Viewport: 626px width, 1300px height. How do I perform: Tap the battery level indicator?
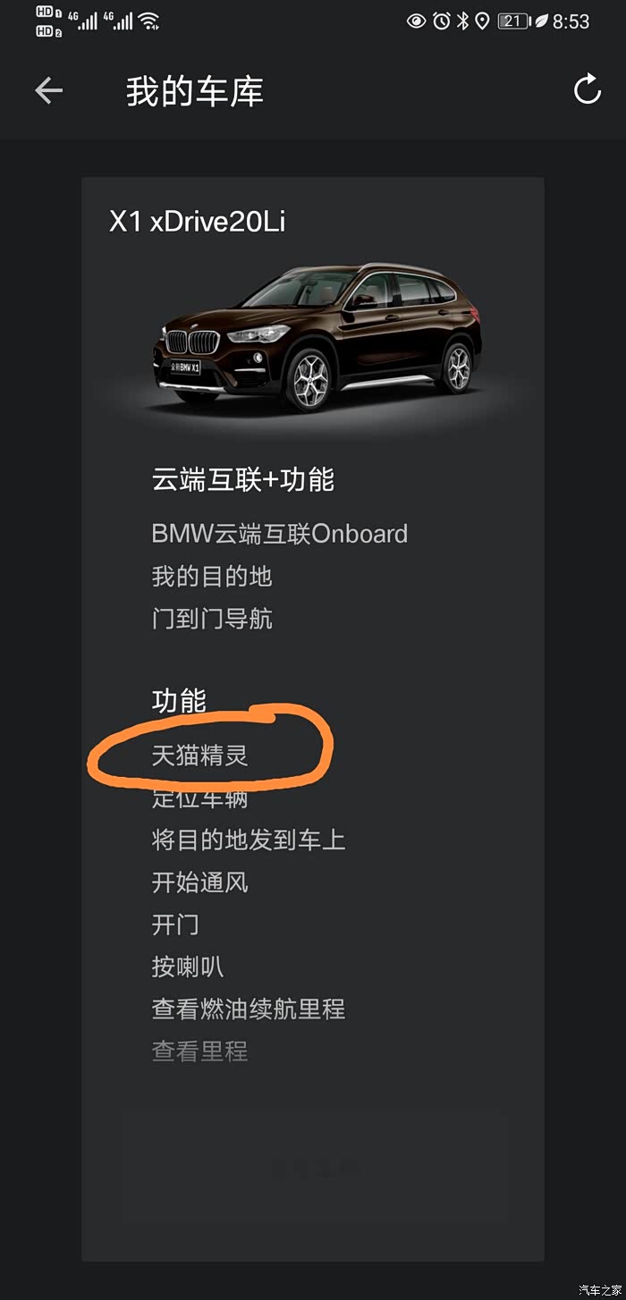[513, 21]
